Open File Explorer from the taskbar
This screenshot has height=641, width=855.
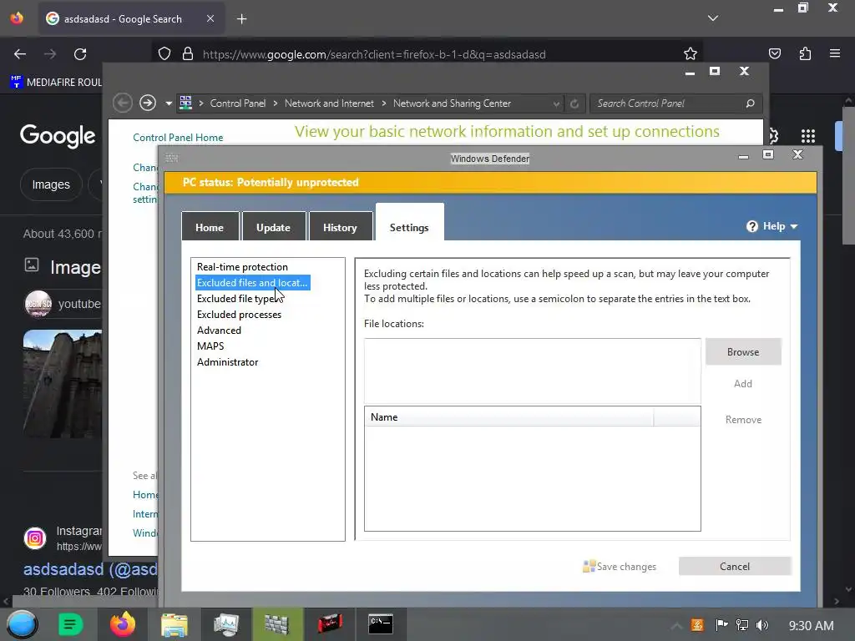pos(174,624)
